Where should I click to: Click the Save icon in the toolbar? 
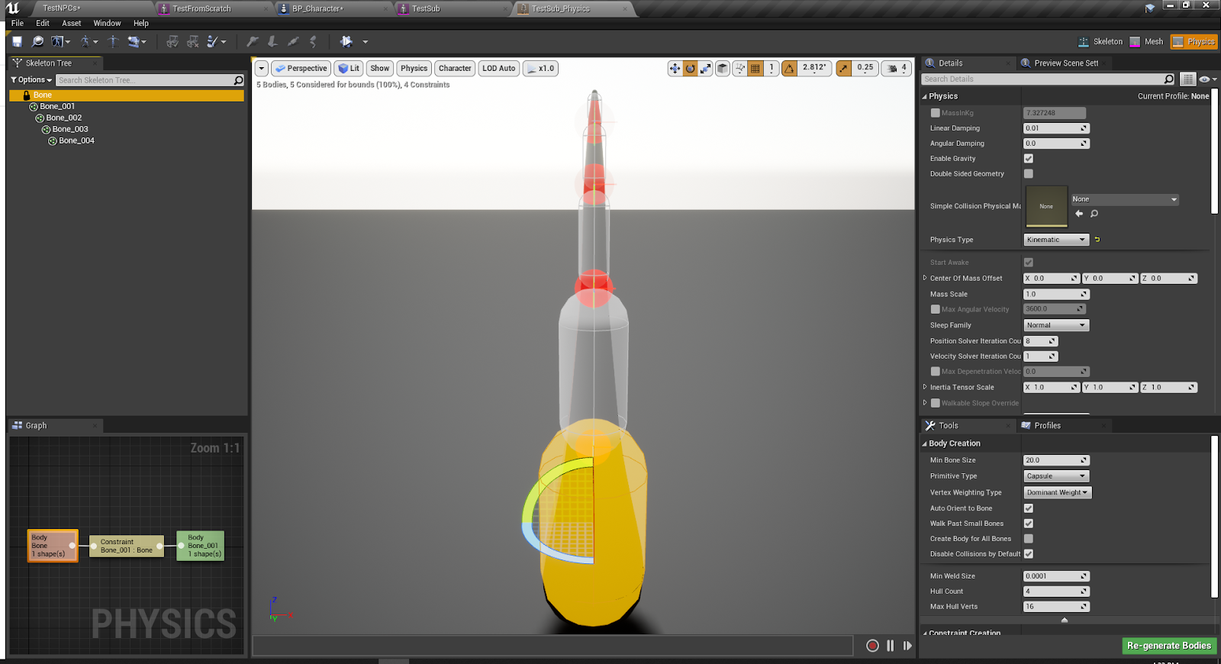17,41
